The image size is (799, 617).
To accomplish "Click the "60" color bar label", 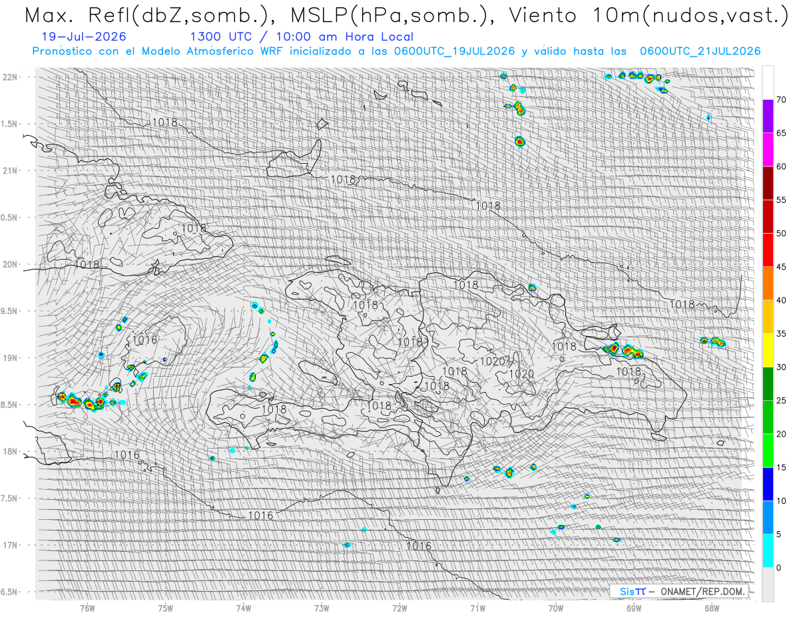I will (782, 166).
